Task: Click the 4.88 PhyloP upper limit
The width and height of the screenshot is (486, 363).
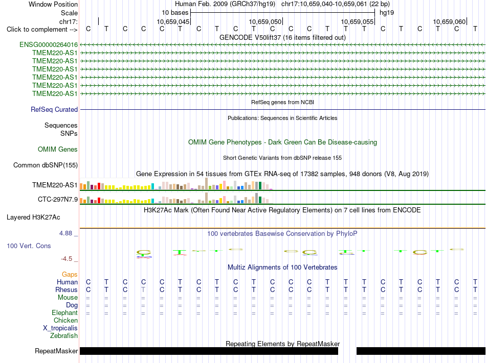Action: pyautogui.click(x=66, y=233)
